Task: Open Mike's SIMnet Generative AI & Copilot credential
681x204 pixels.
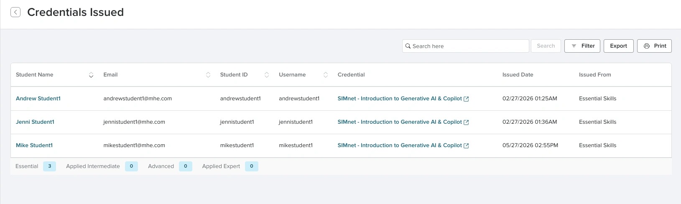Action: 400,145
